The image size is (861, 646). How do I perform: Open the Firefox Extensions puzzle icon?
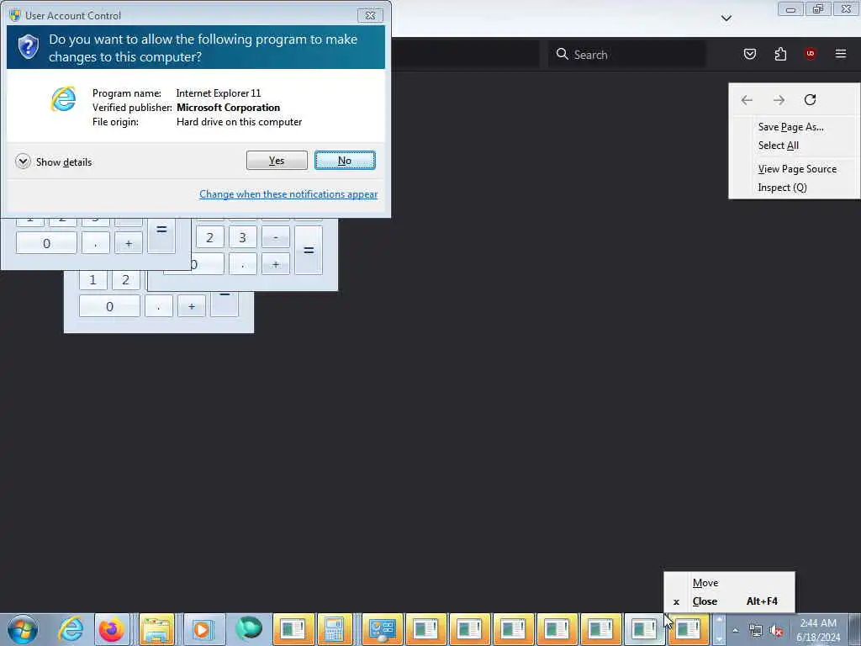pos(780,54)
